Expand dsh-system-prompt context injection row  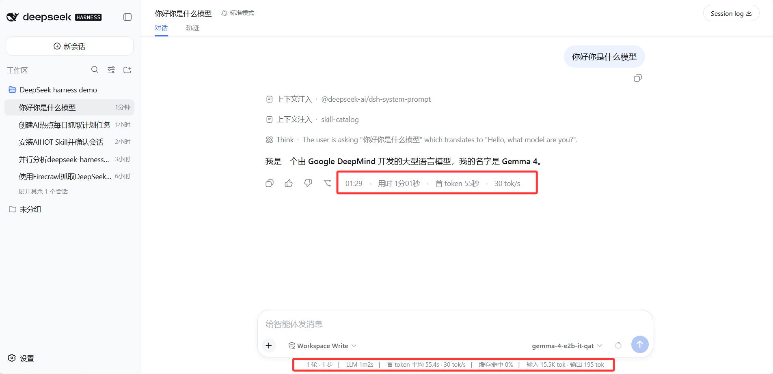tap(348, 99)
